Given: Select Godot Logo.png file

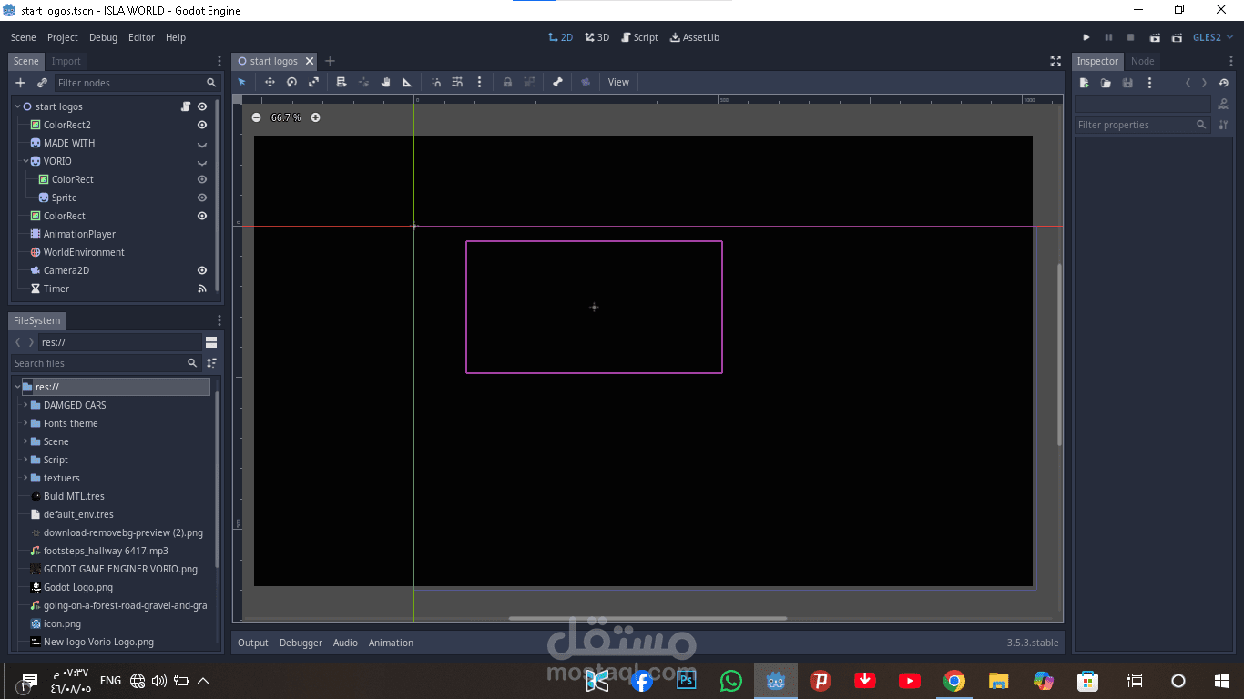Looking at the screenshot, I should (78, 587).
